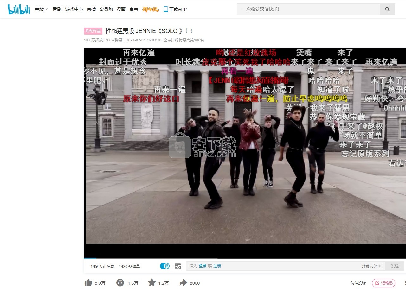Click the search box with 一次收获双倍快乐
This screenshot has width=406, height=291.
(308, 9)
